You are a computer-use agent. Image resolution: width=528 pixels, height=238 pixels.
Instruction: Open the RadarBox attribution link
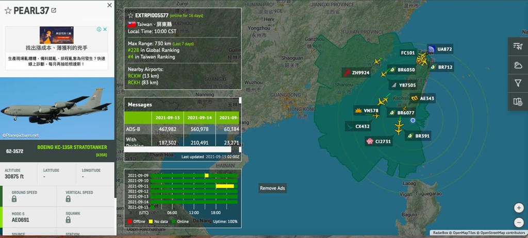tap(440, 233)
